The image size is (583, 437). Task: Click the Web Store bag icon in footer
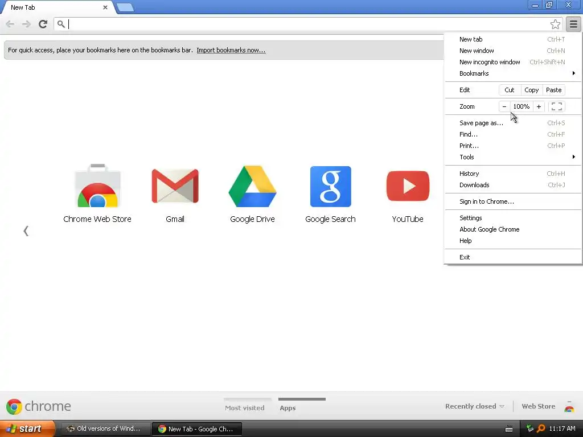click(569, 406)
